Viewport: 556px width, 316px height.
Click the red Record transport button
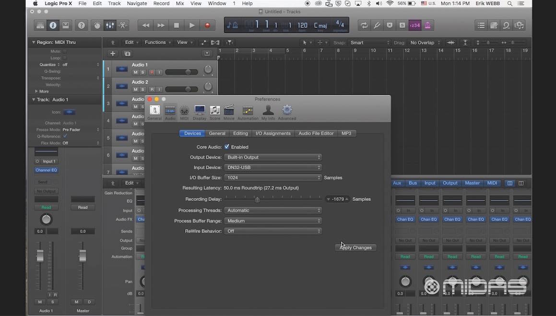coord(207,25)
